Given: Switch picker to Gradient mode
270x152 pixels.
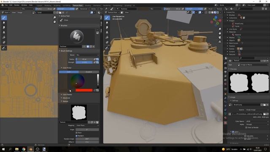Looking at the screenshot, I should [89, 72].
